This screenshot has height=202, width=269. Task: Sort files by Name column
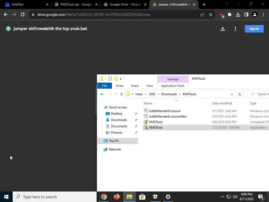176,103
